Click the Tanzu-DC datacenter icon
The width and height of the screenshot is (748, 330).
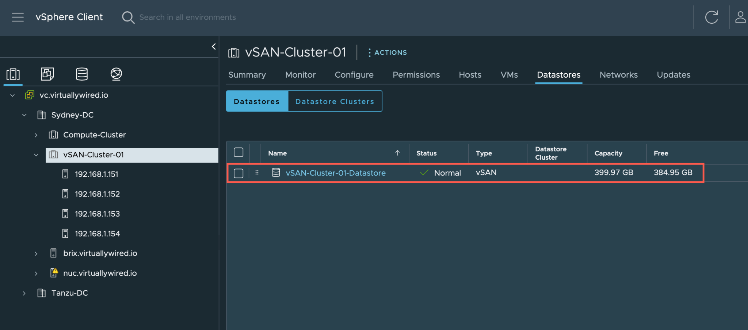(42, 293)
